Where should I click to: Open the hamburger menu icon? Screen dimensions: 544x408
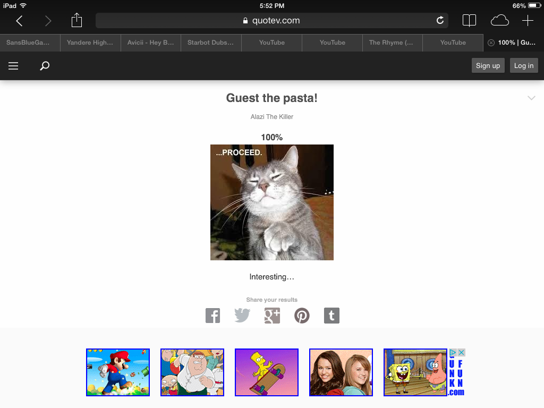[13, 66]
